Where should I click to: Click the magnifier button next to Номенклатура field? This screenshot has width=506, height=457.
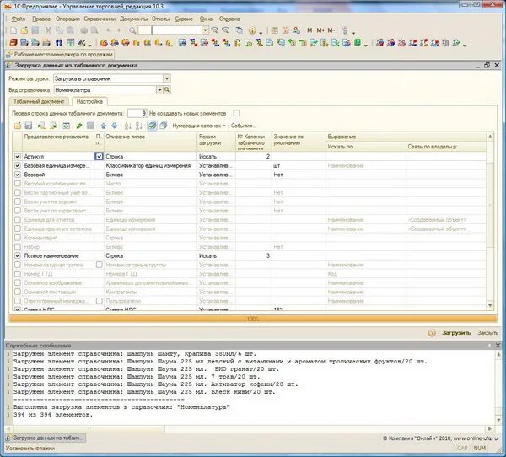[167, 89]
